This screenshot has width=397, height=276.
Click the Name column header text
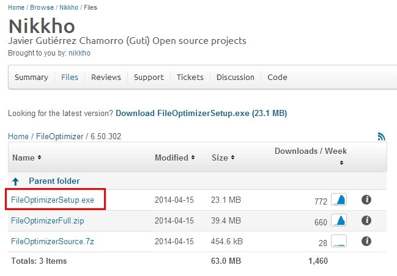[23, 158]
